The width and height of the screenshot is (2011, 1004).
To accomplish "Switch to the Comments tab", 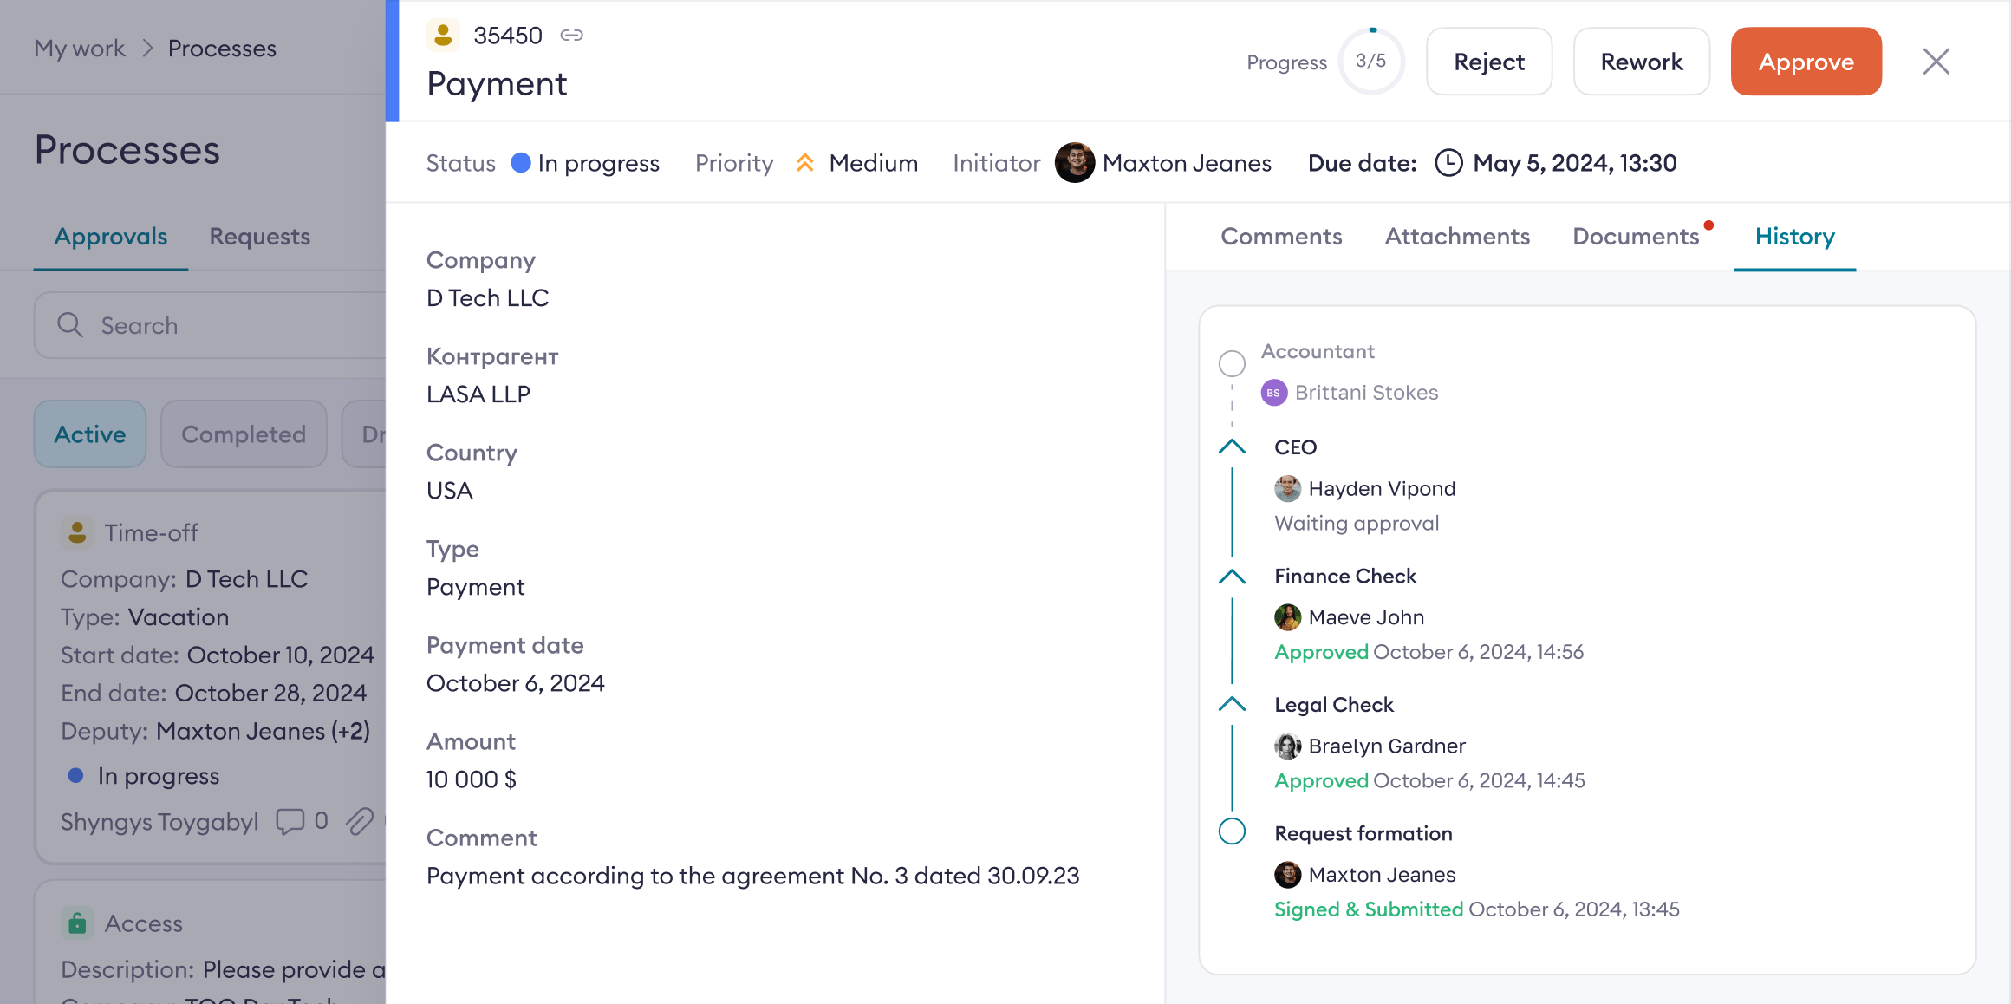I will point(1281,237).
